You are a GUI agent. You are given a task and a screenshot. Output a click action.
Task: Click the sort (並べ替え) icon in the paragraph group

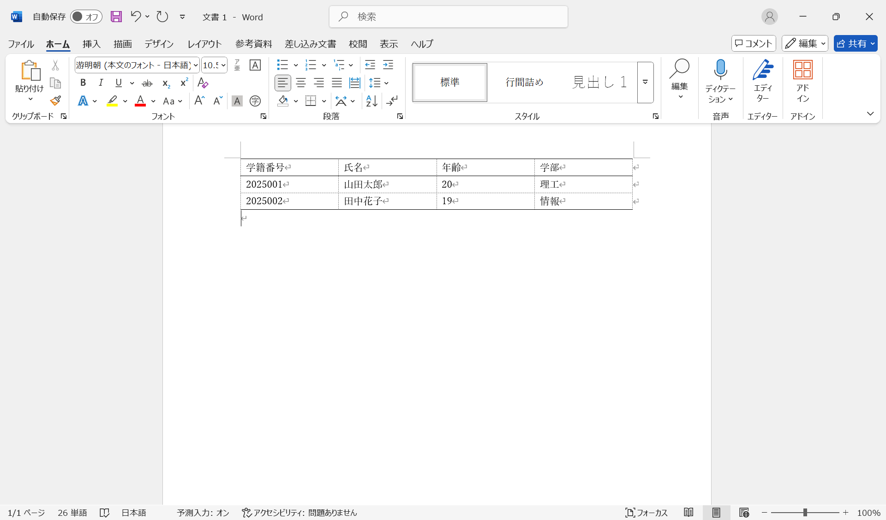click(371, 101)
